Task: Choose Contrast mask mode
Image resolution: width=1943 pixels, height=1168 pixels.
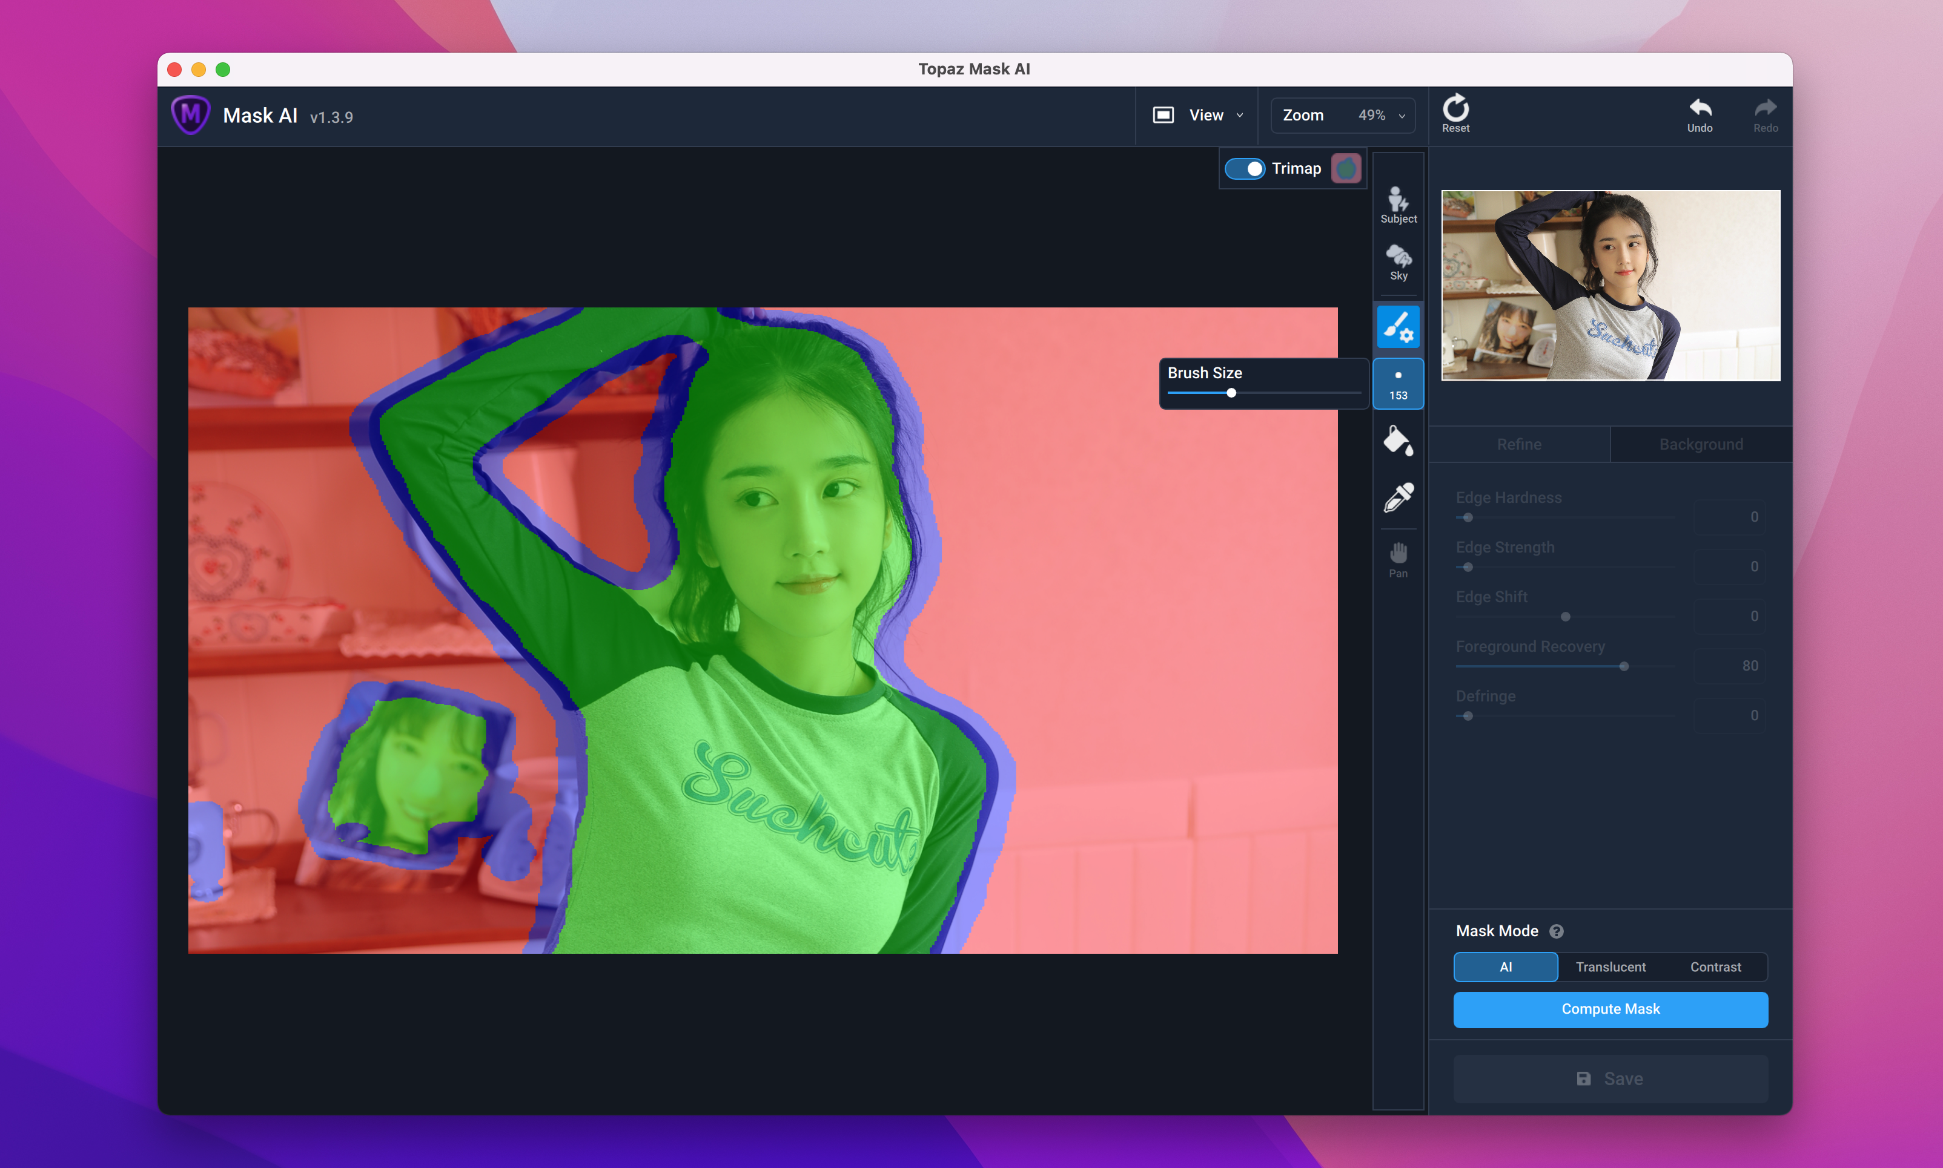Action: [x=1715, y=966]
